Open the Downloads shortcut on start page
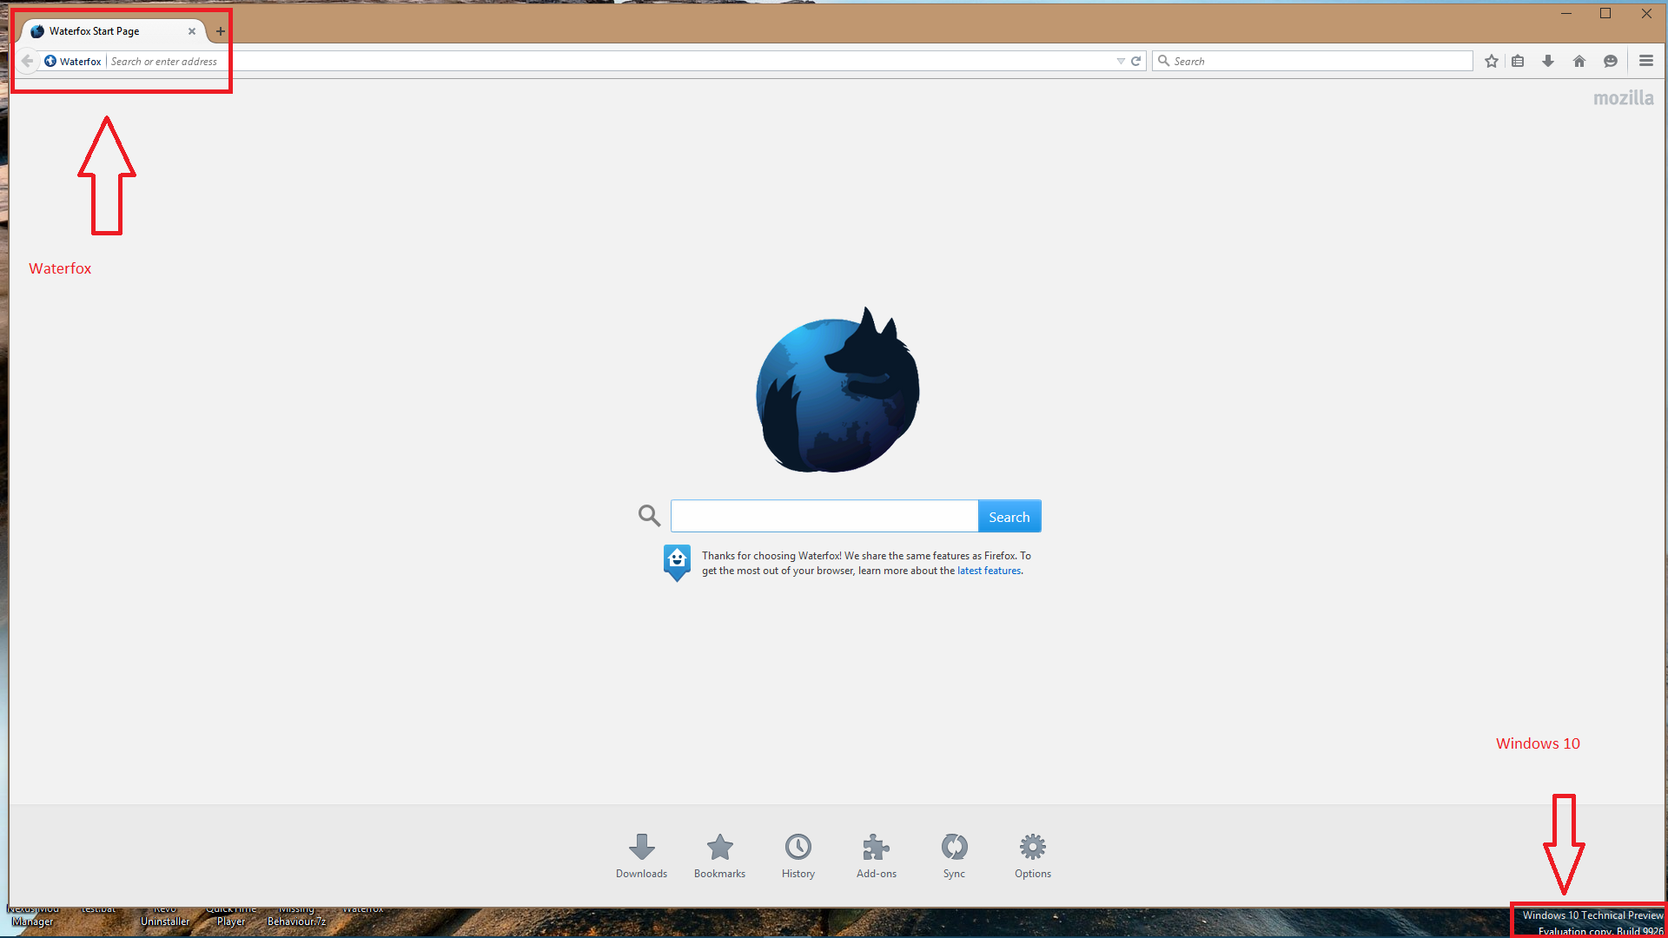This screenshot has height=938, width=1668. point(641,855)
